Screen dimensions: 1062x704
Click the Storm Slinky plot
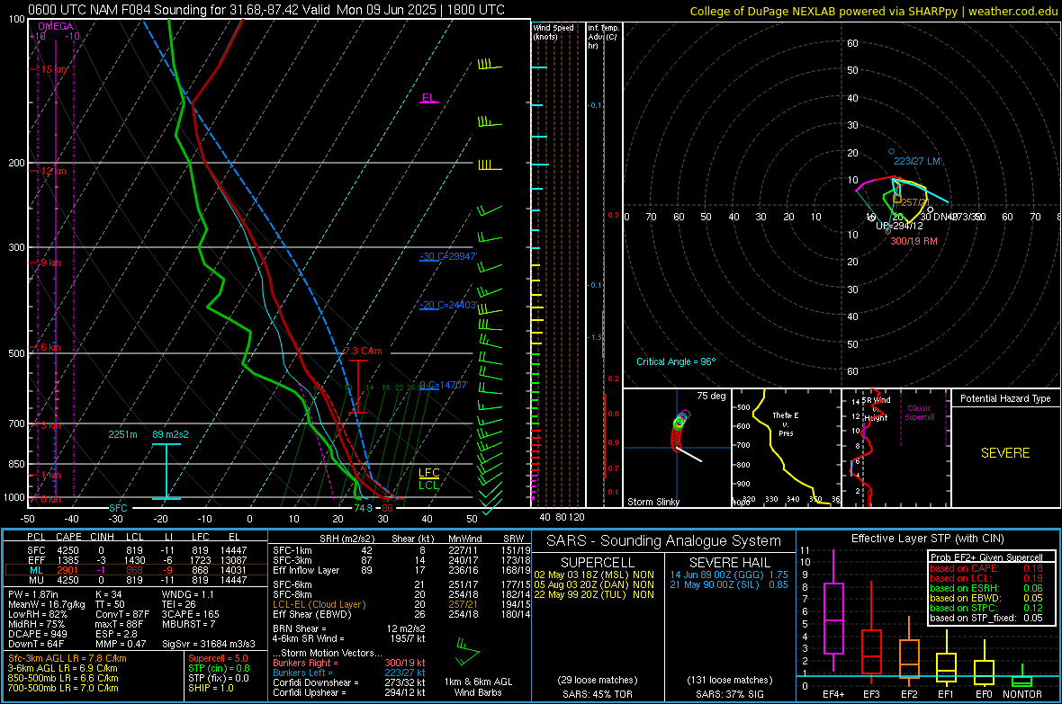[x=678, y=448]
